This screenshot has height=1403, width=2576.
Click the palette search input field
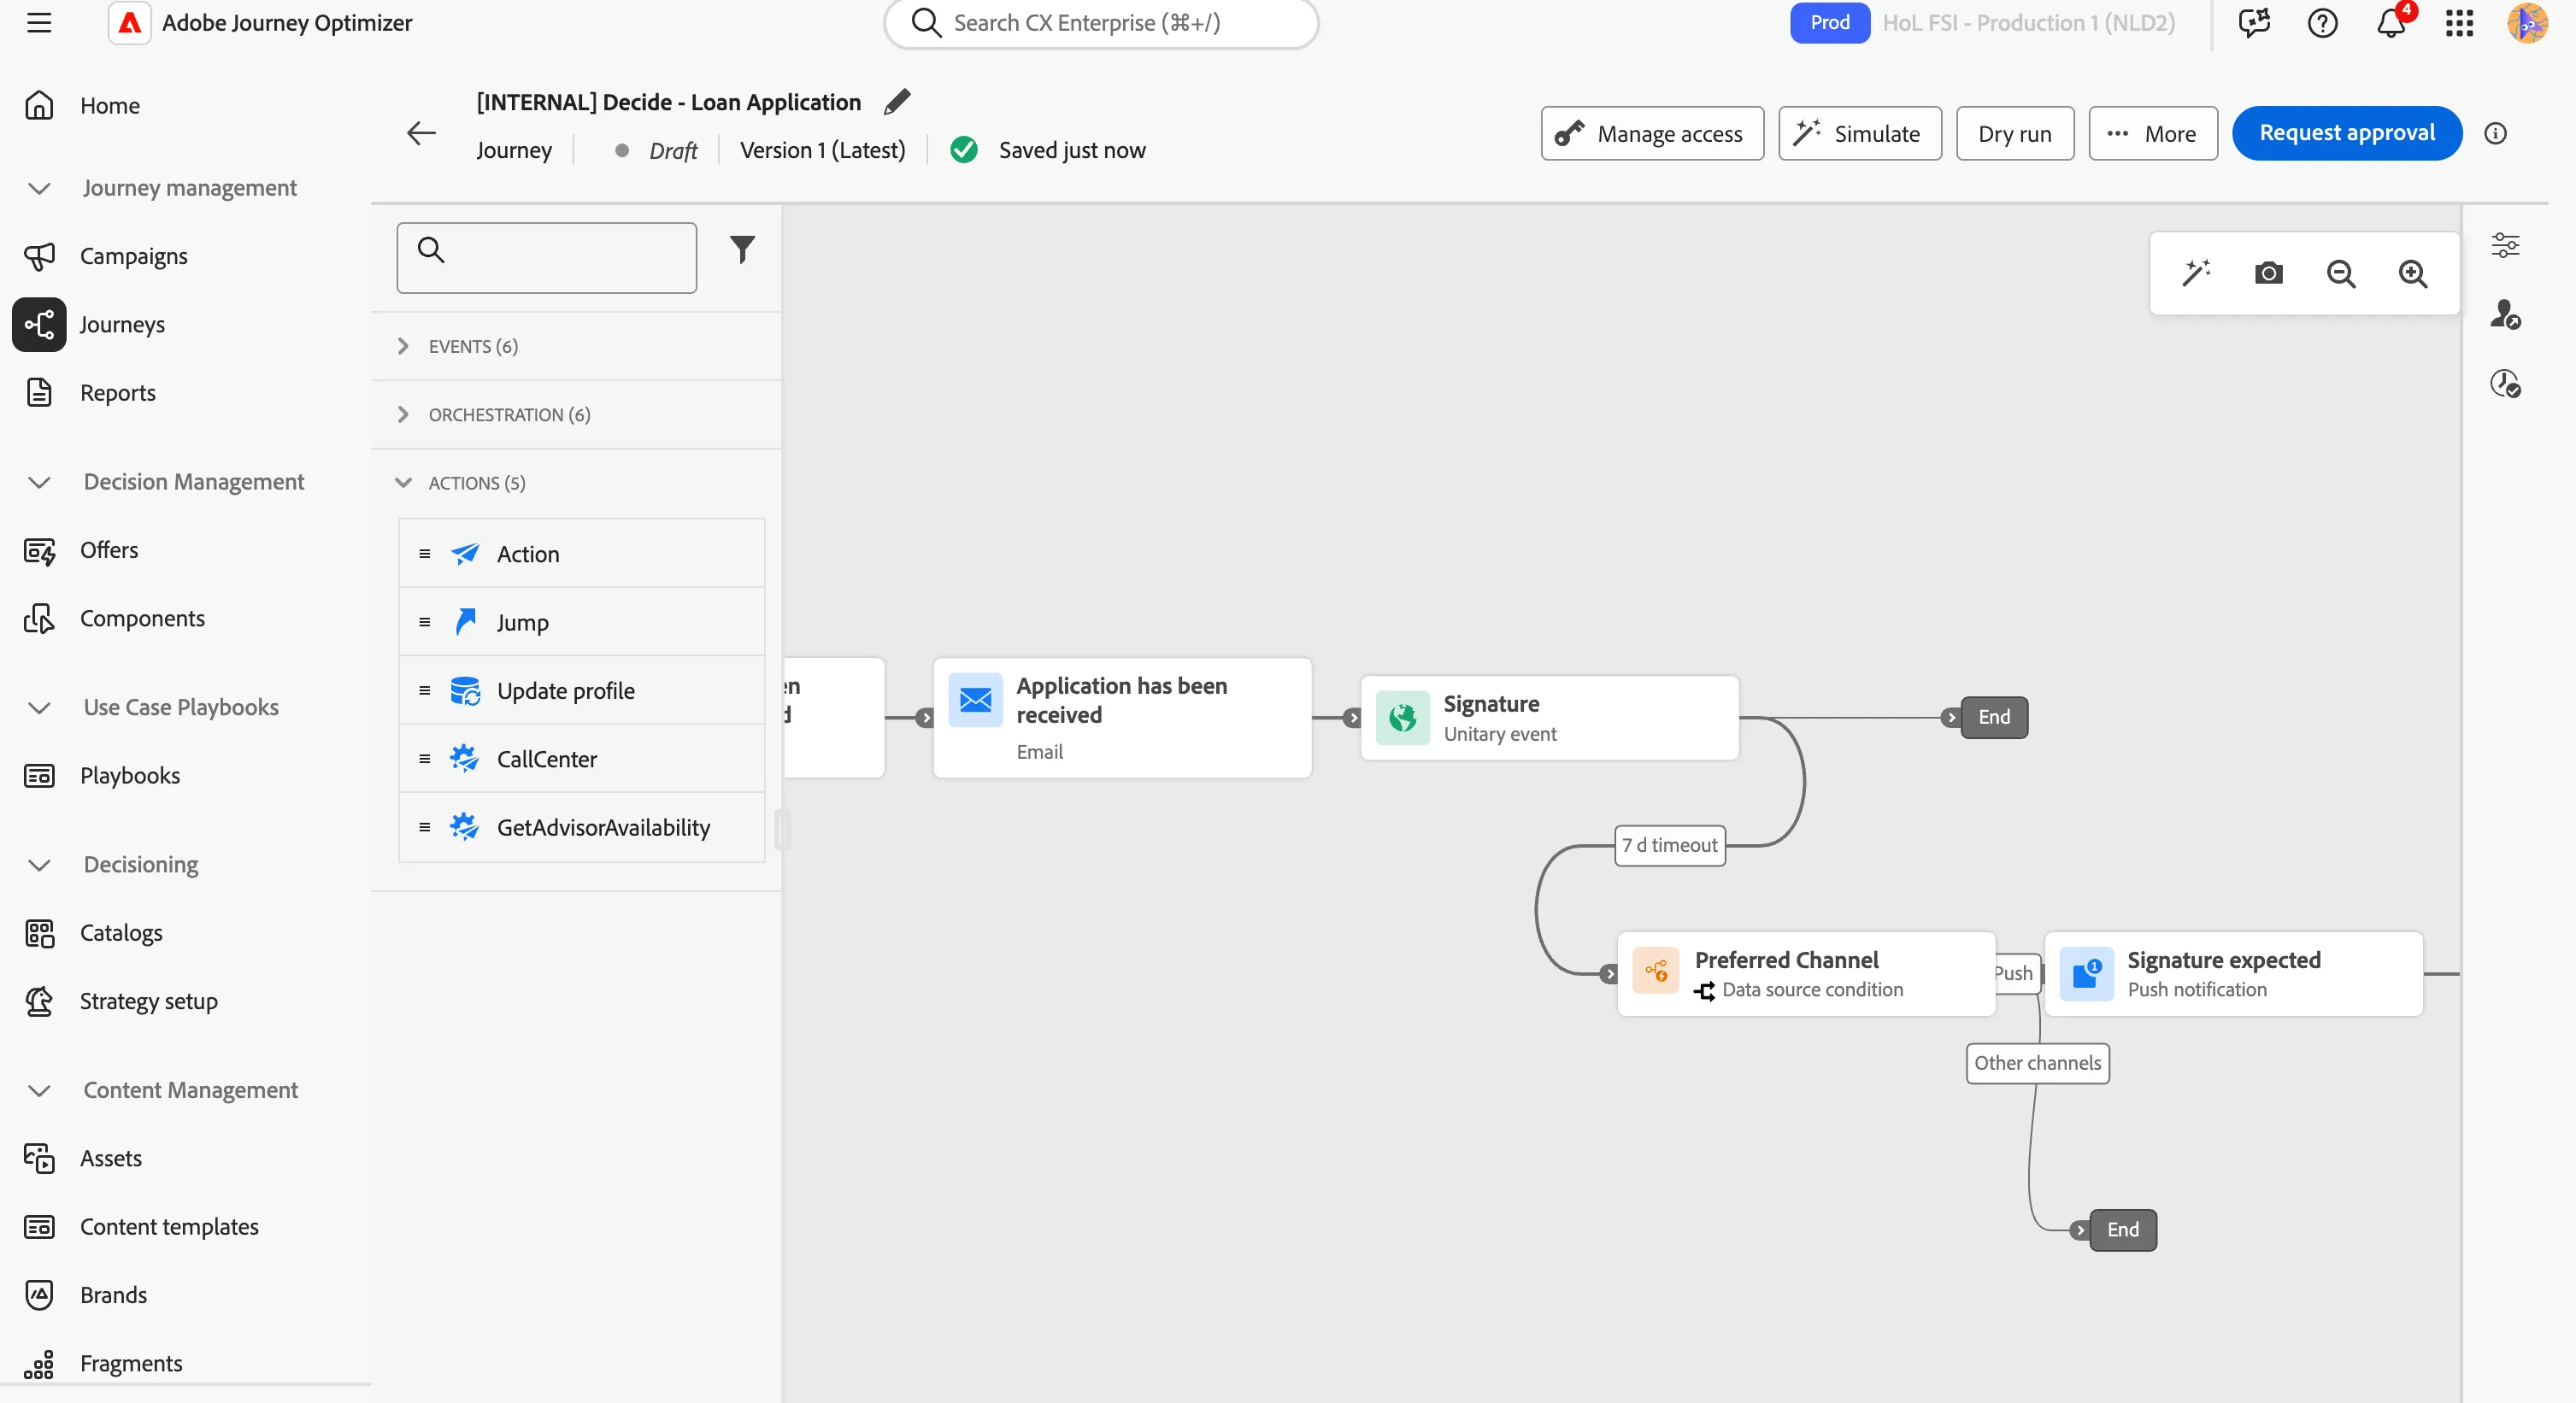point(546,258)
